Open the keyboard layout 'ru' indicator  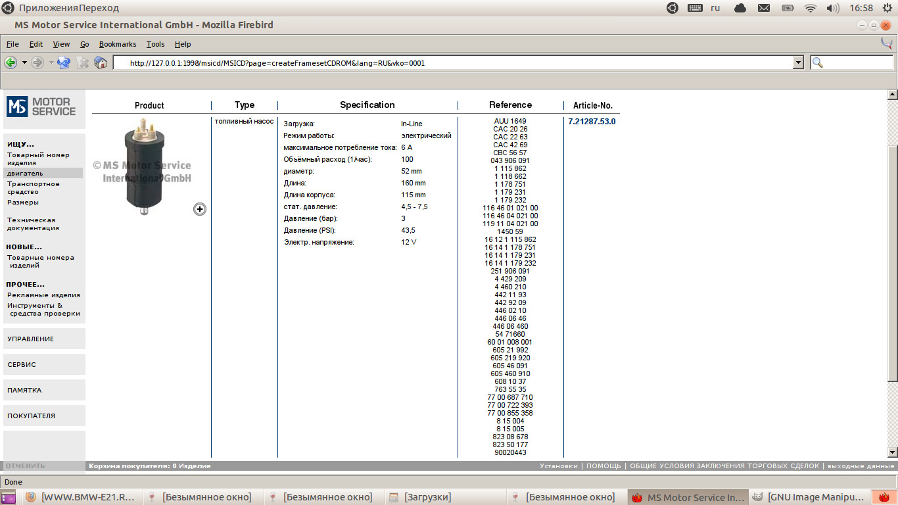click(715, 8)
